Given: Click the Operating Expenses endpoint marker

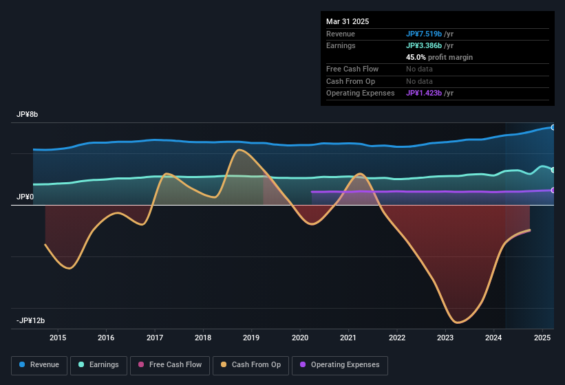Looking at the screenshot, I should click(553, 190).
